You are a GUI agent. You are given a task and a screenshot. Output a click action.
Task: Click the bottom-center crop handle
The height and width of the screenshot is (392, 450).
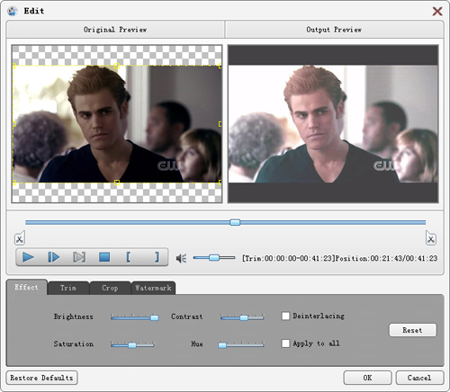(x=117, y=183)
